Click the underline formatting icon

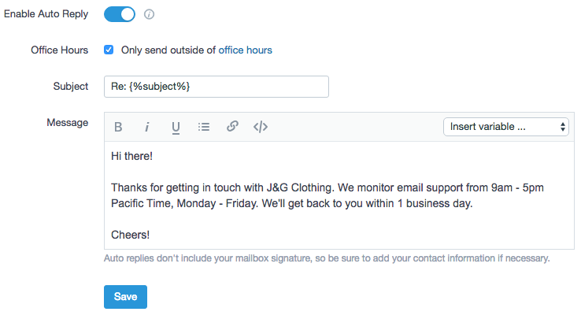point(176,127)
